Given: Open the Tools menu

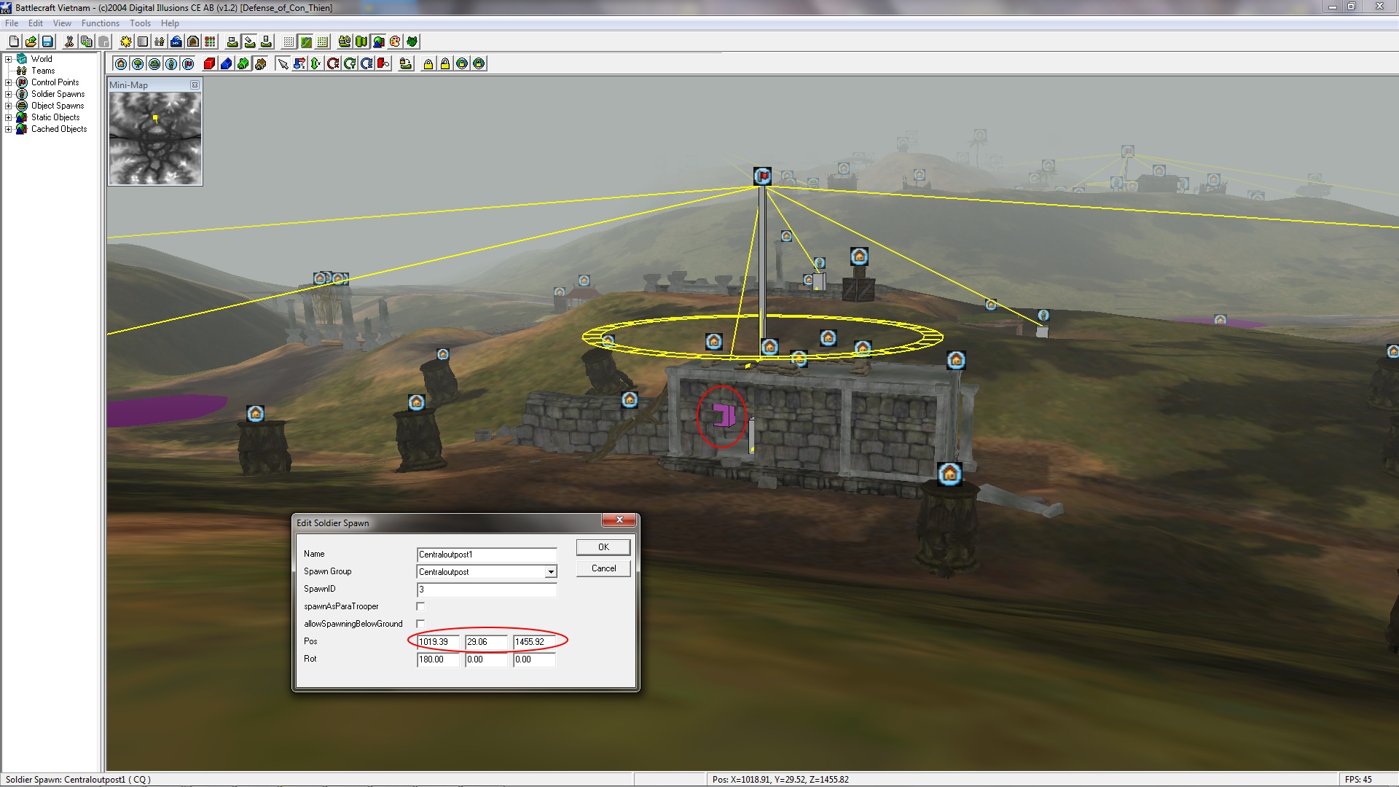Looking at the screenshot, I should (140, 23).
